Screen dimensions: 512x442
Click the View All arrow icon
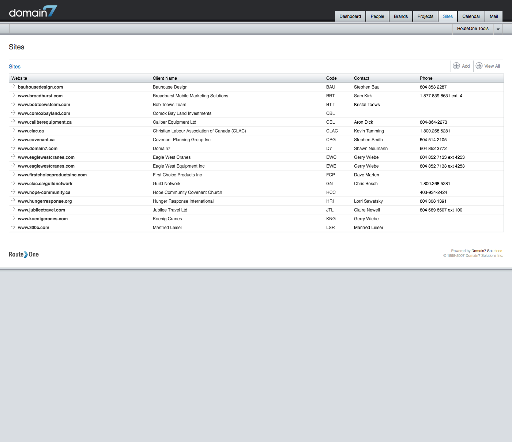[x=479, y=66]
